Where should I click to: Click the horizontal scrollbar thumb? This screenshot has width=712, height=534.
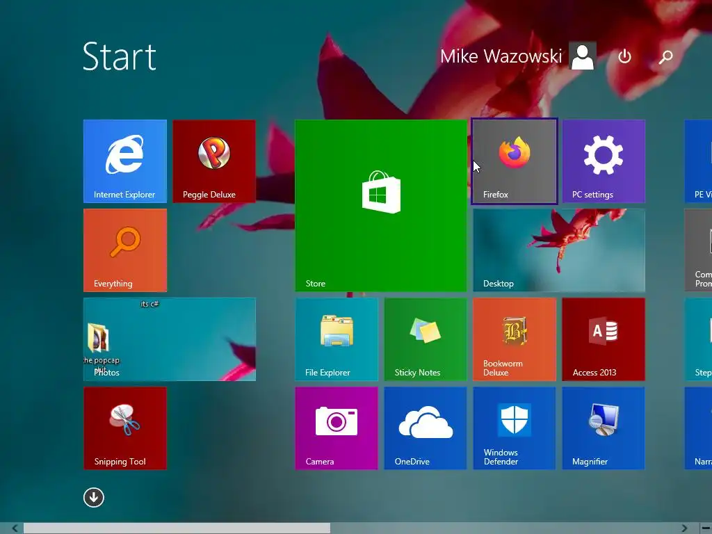[177, 528]
